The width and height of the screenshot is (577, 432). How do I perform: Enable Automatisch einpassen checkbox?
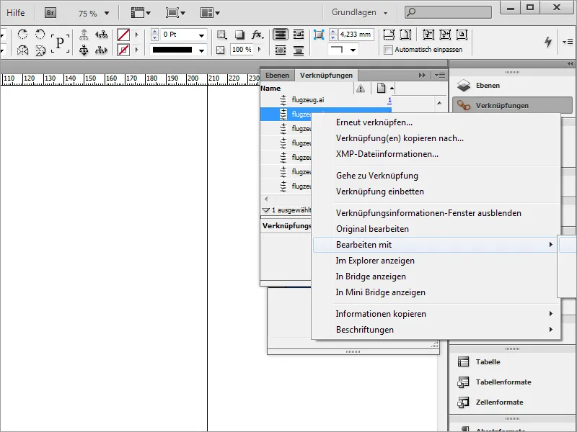(x=388, y=50)
